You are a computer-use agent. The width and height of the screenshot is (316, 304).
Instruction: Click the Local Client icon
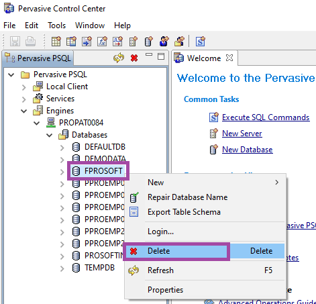tap(38, 87)
